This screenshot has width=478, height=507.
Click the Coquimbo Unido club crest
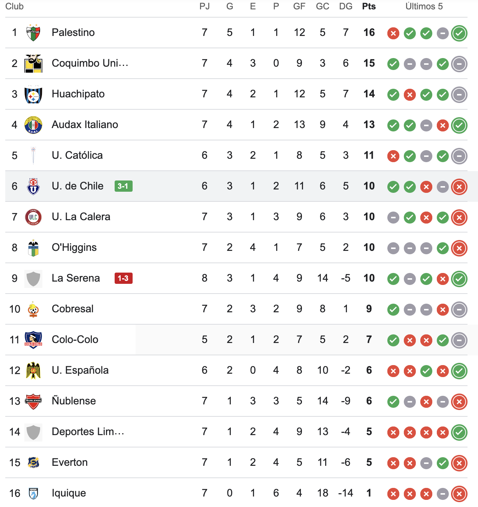33,63
